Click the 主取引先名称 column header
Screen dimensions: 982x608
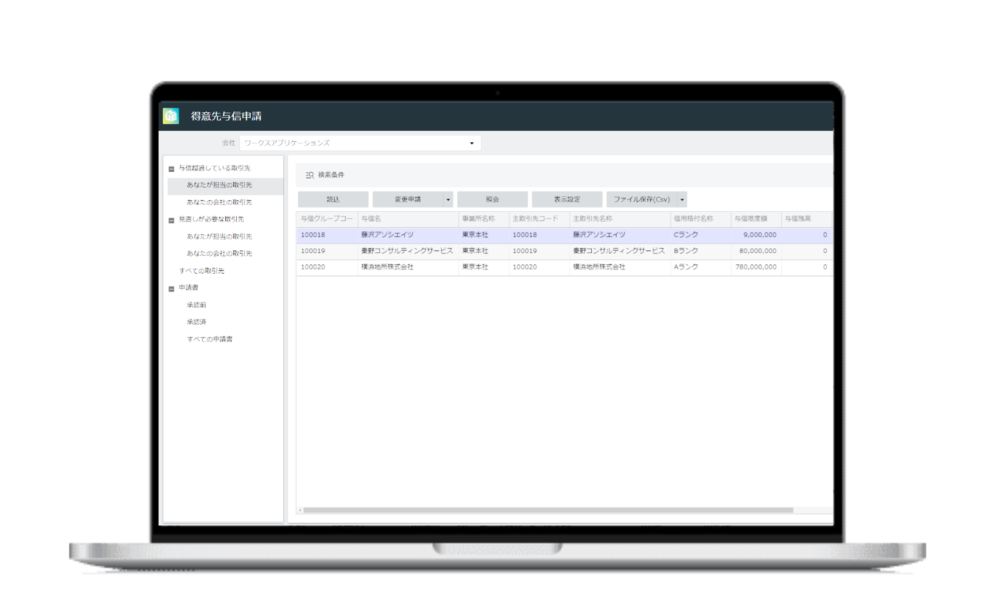(x=620, y=219)
